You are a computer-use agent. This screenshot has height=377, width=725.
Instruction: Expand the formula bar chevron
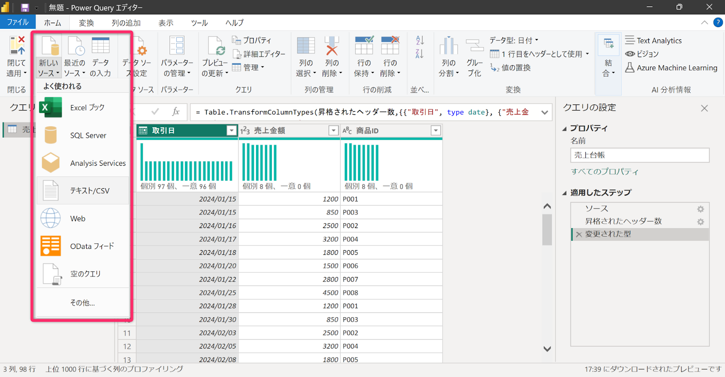click(x=545, y=112)
